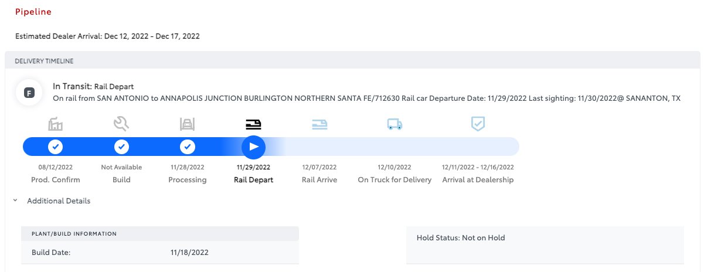Click the black Rail Depart train icon
Screen dimensions: 714x272
click(253, 124)
